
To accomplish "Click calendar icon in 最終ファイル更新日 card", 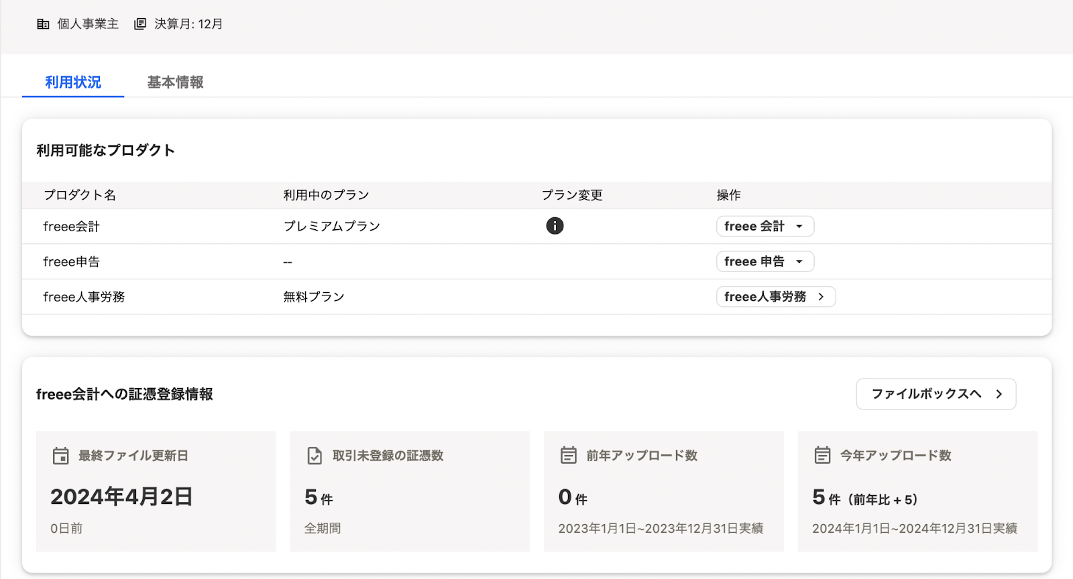I will coord(61,456).
